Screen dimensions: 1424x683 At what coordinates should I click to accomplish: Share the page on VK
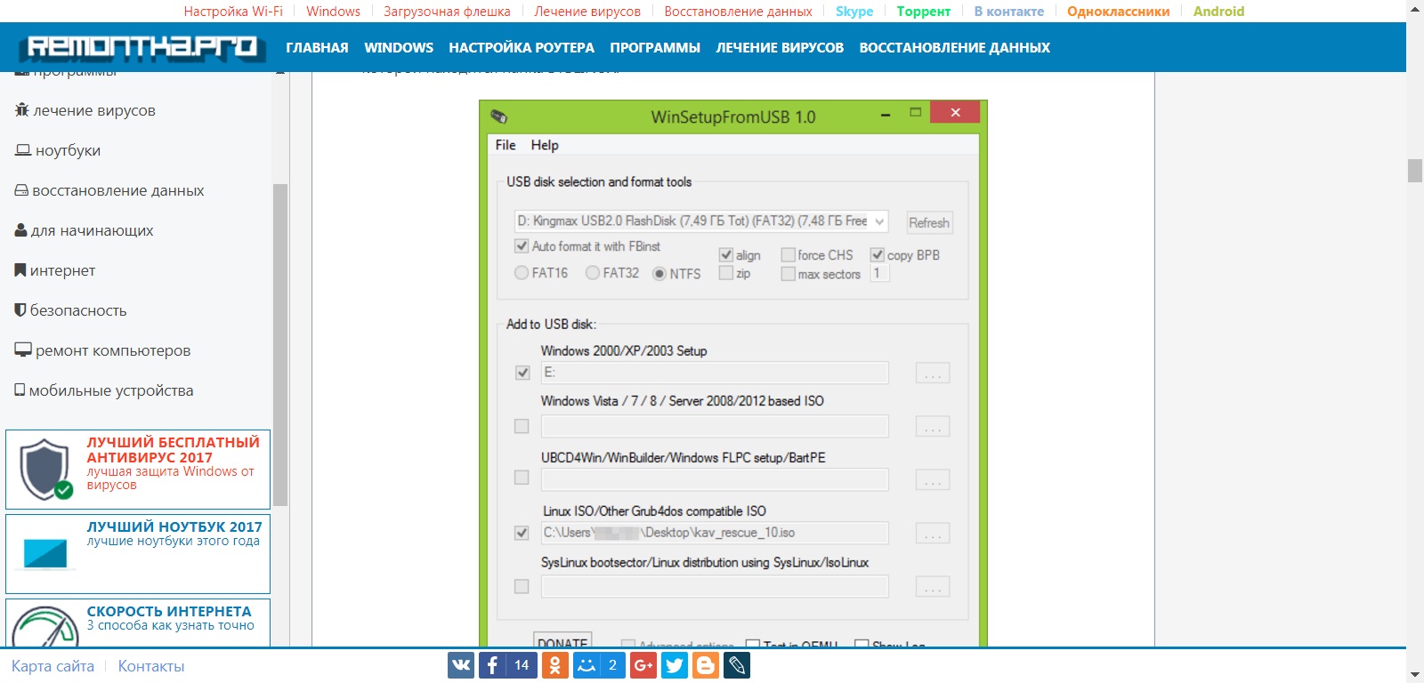coord(461,665)
